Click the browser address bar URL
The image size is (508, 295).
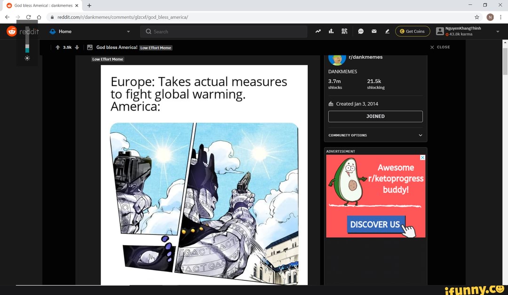click(x=122, y=17)
